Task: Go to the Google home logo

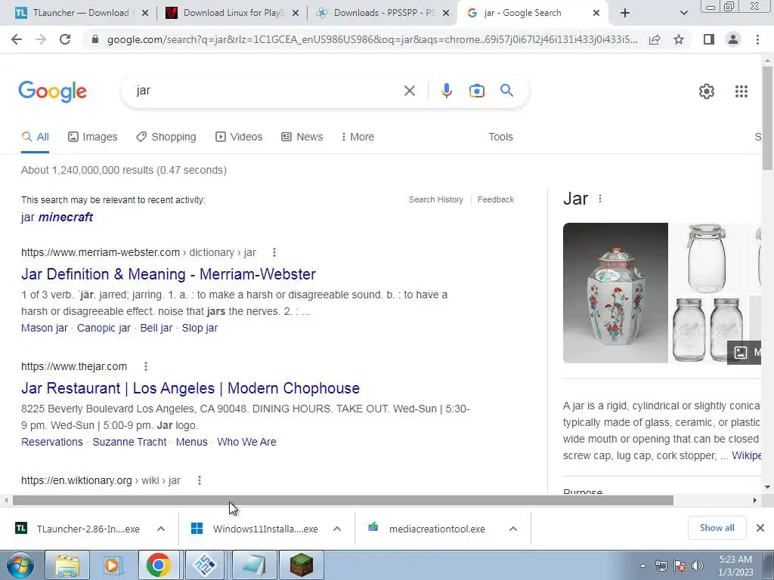Action: [x=52, y=91]
